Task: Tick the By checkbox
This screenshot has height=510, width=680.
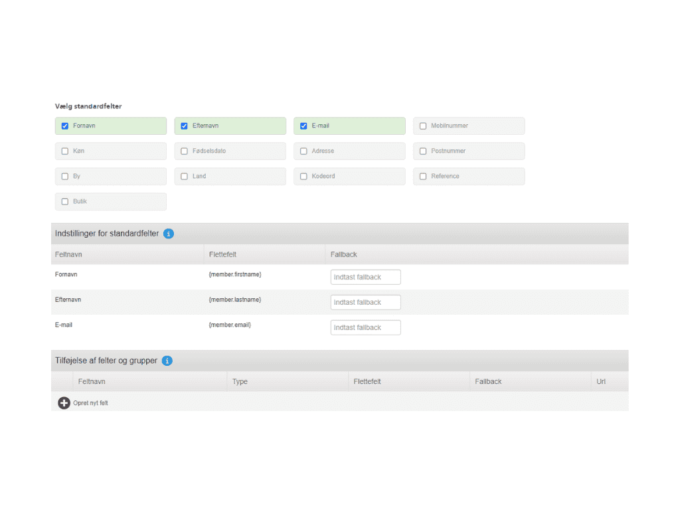Action: (65, 177)
